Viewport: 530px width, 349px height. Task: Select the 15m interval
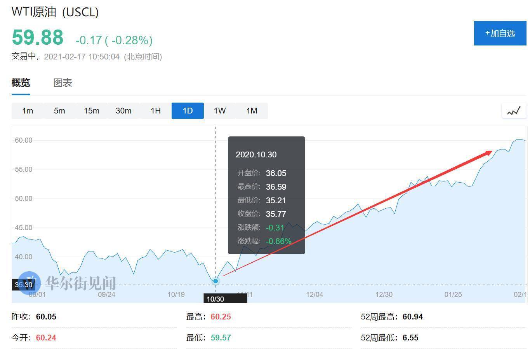pyautogui.click(x=92, y=111)
